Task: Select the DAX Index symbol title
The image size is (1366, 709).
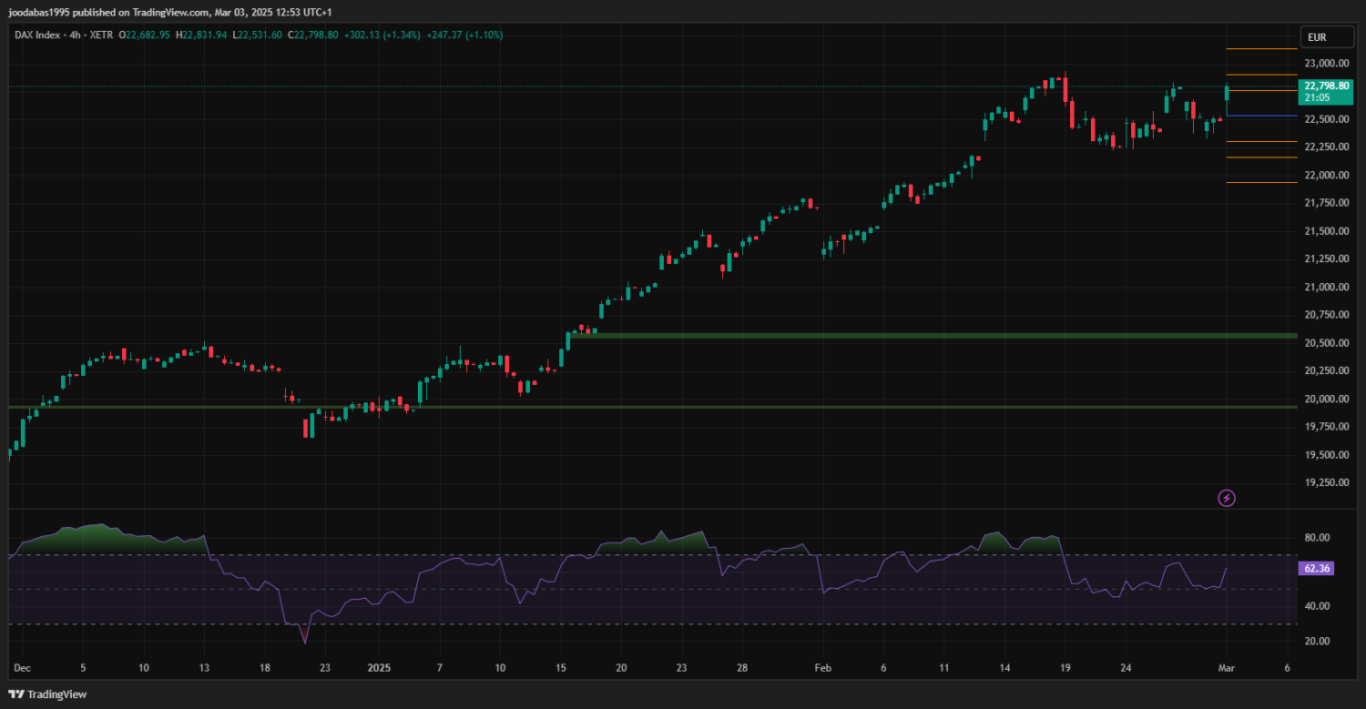Action: point(37,35)
